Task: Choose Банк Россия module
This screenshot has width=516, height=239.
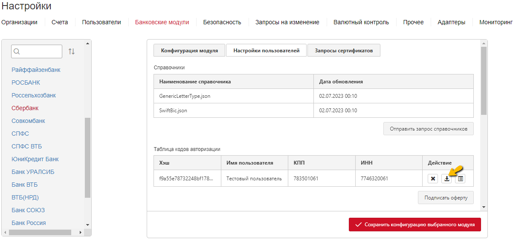Action: (29, 223)
